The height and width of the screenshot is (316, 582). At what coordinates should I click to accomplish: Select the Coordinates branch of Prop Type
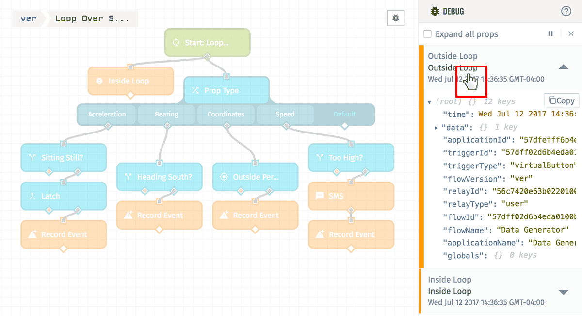pyautogui.click(x=226, y=115)
